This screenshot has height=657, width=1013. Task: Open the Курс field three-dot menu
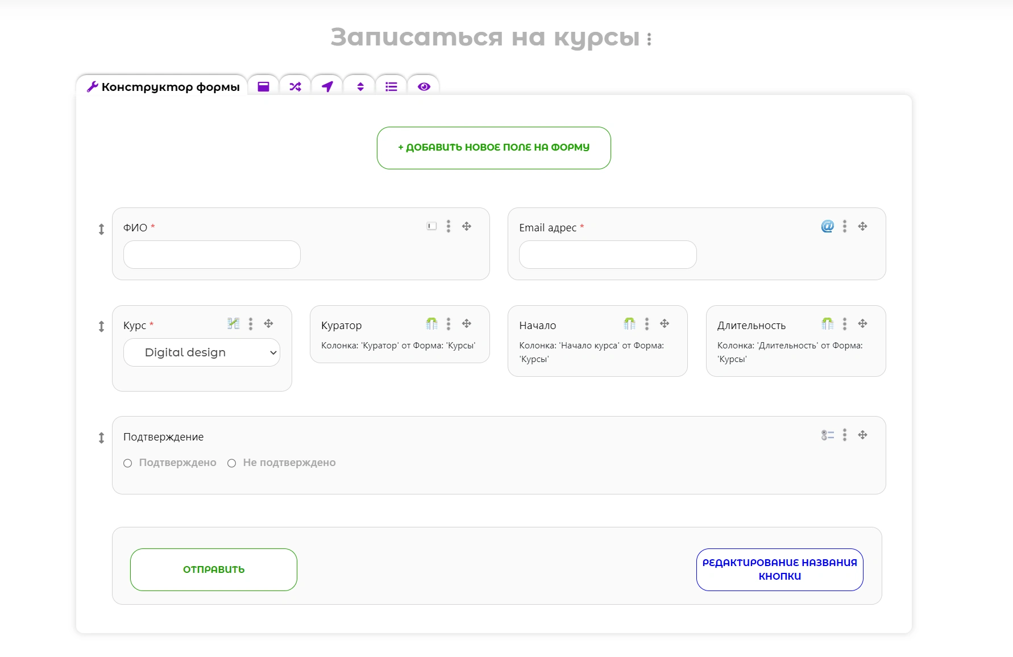point(251,323)
